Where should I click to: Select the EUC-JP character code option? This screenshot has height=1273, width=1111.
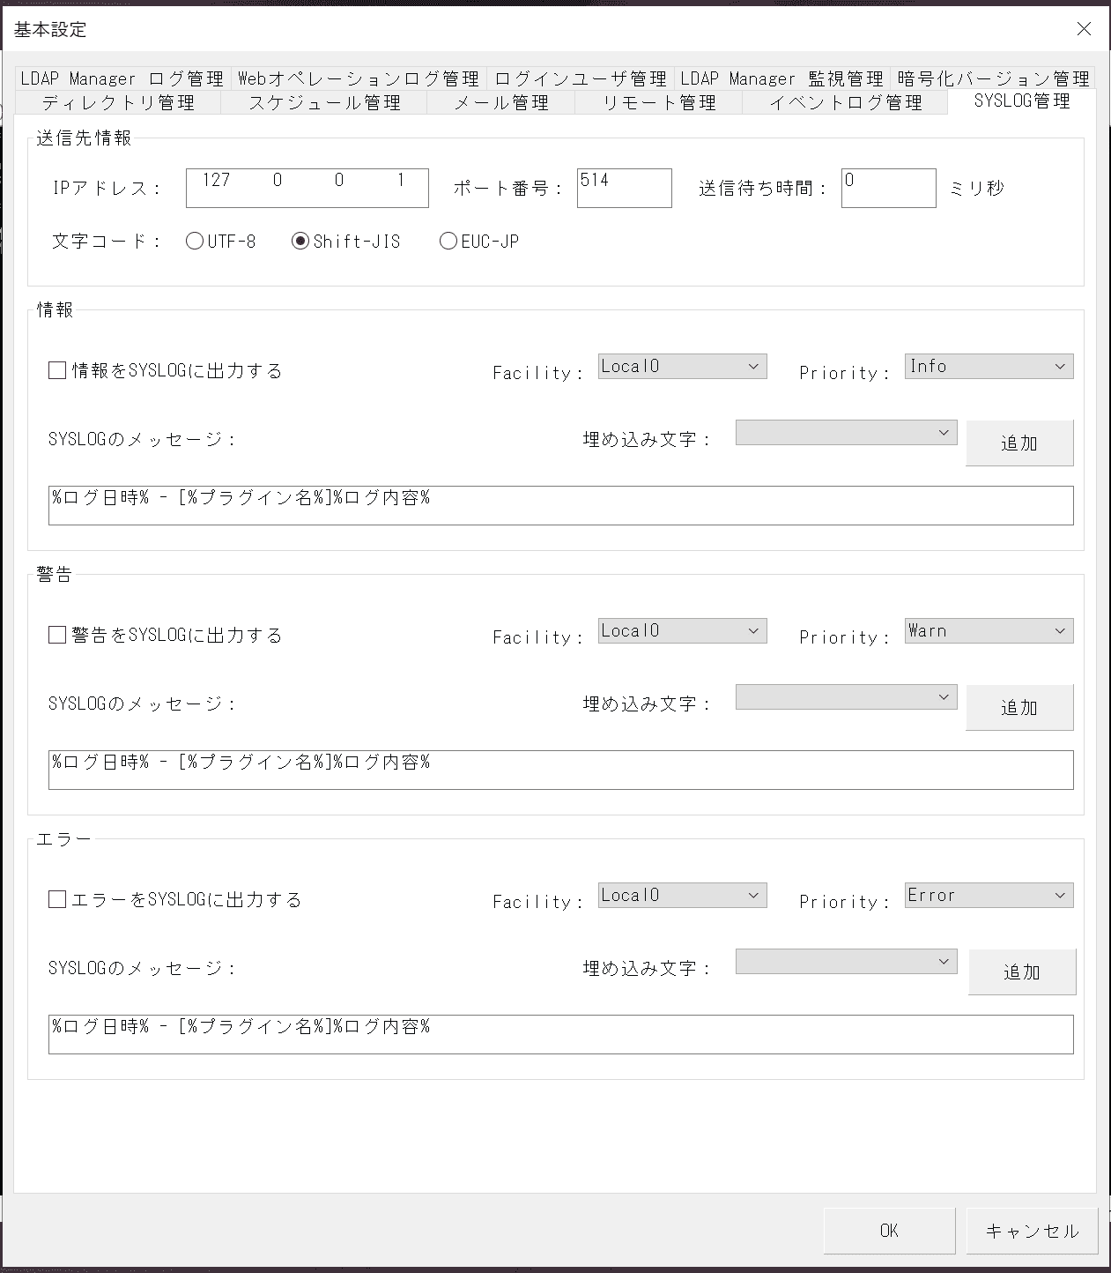448,240
